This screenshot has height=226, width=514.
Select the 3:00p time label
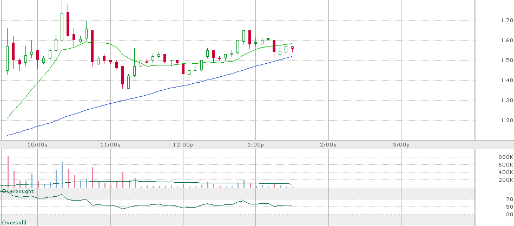point(401,144)
